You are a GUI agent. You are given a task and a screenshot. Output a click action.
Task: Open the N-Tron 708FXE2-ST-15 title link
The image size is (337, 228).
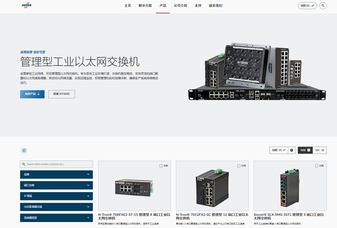134,216
